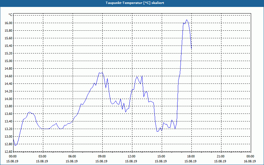The height and width of the screenshot is (165, 264).
Task: Click the '00:00' label above date 15.08.19
Action: pos(13,156)
